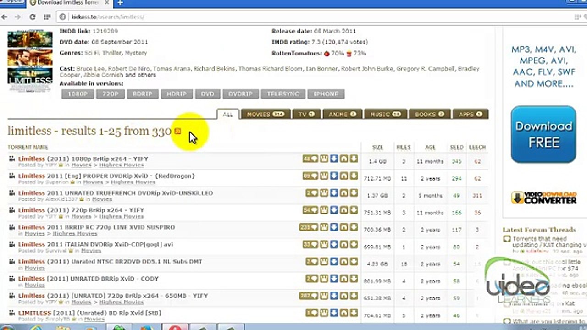Viewport: 587px width, 330px height.
Task: Open a new tab with the plus button
Action: pos(120,3)
